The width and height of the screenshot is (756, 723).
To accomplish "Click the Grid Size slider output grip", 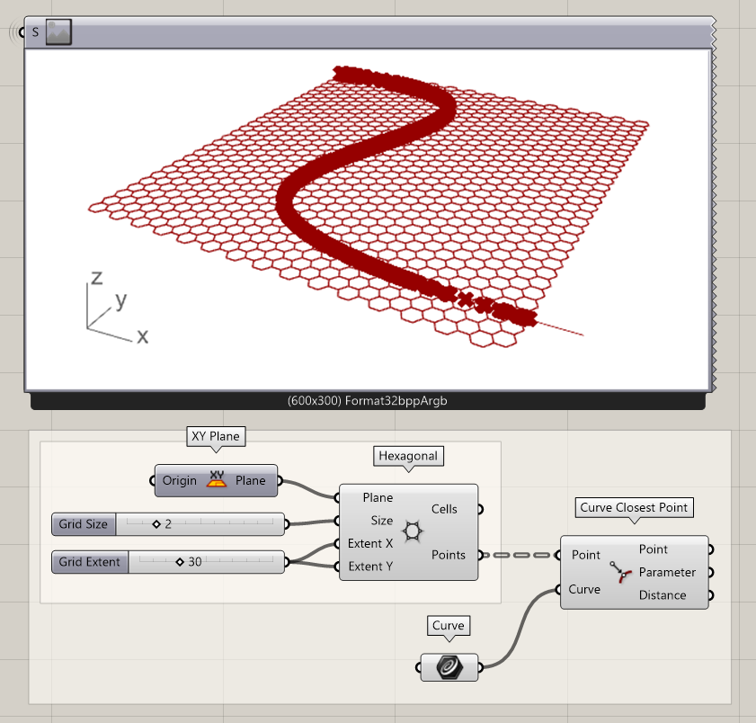I will (287, 523).
